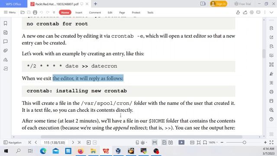The height and width of the screenshot is (156, 277).
Task: Enter full screen mode
Action: 271,143
